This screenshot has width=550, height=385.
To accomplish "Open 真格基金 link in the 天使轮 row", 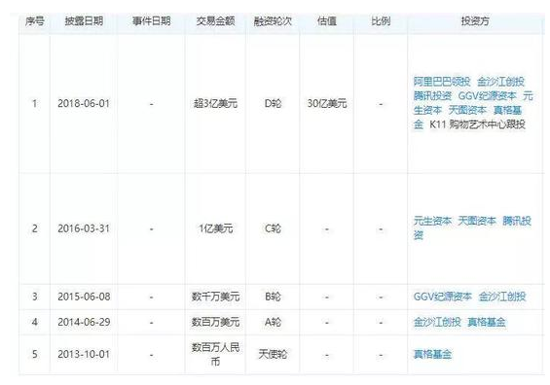I will point(432,354).
